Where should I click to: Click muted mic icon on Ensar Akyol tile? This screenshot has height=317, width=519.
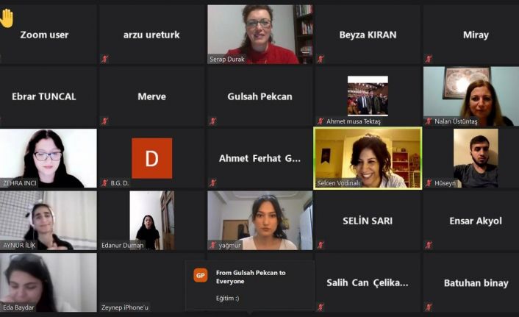point(429,245)
